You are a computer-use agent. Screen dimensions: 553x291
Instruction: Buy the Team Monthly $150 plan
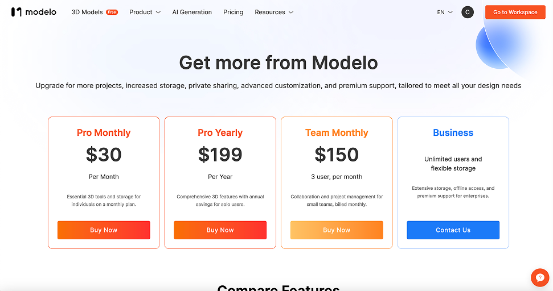click(337, 230)
